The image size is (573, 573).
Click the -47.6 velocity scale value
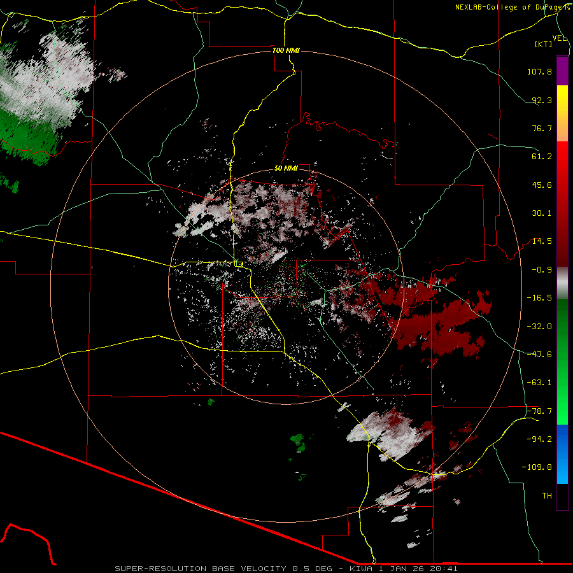pos(539,355)
